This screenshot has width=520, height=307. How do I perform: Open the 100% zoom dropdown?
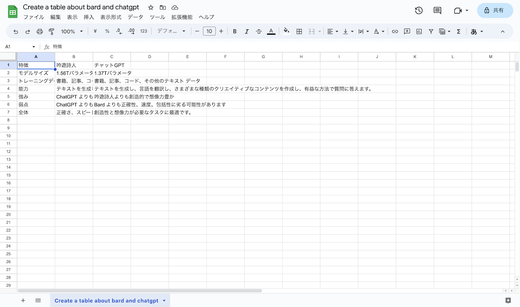pyautogui.click(x=71, y=31)
